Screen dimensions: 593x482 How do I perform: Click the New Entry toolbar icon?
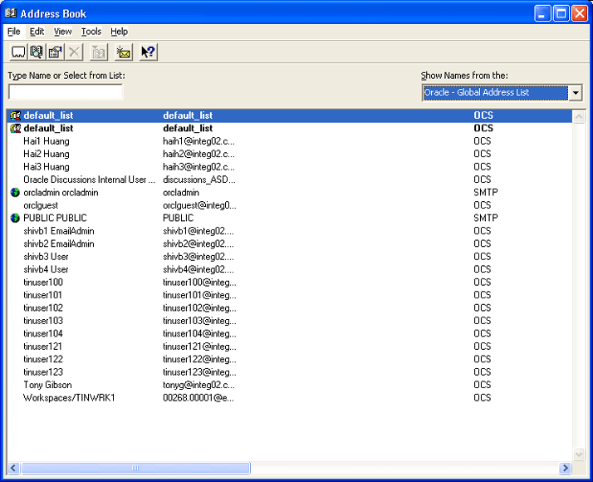tap(18, 52)
